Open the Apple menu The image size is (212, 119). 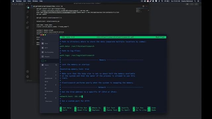tap(13, 1)
